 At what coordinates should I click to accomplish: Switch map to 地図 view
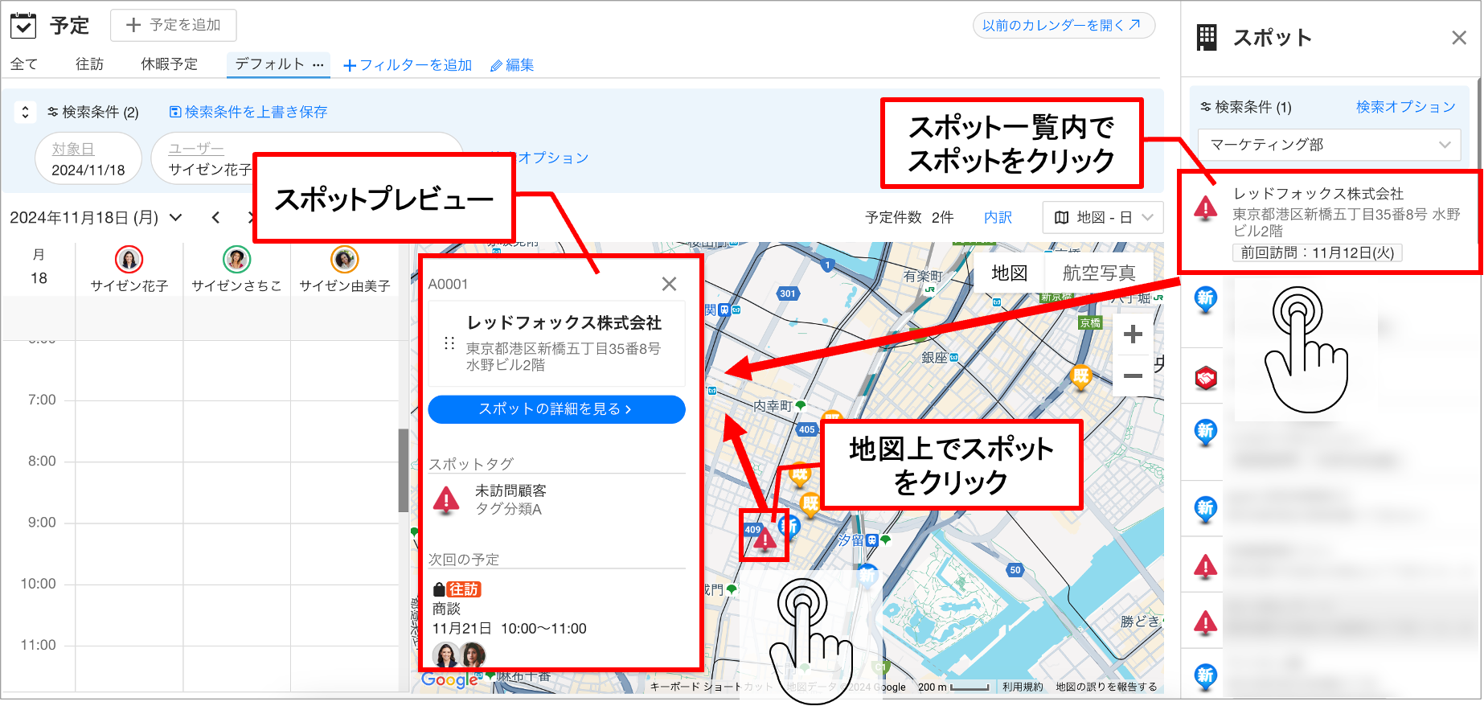1009,273
